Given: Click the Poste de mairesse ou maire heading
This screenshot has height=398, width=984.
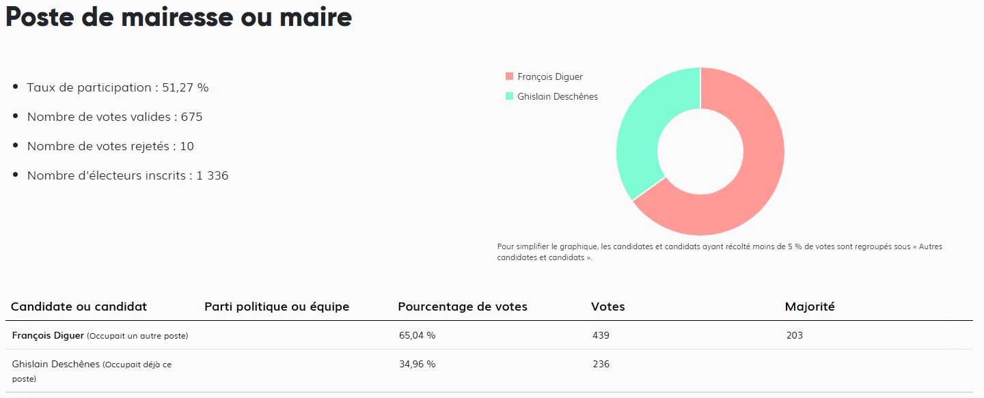Looking at the screenshot, I should coord(178,18).
